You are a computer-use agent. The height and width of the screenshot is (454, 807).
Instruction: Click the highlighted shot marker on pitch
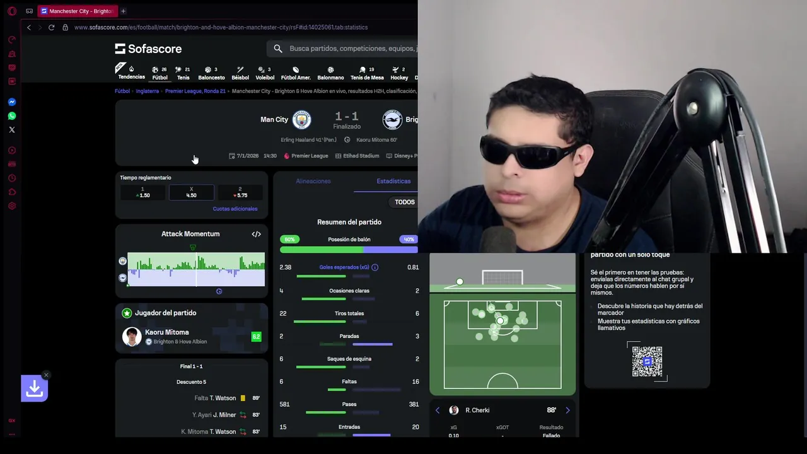click(x=501, y=321)
